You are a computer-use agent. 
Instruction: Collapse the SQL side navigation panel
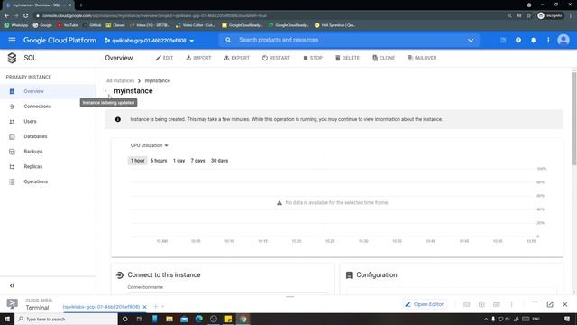[12, 286]
